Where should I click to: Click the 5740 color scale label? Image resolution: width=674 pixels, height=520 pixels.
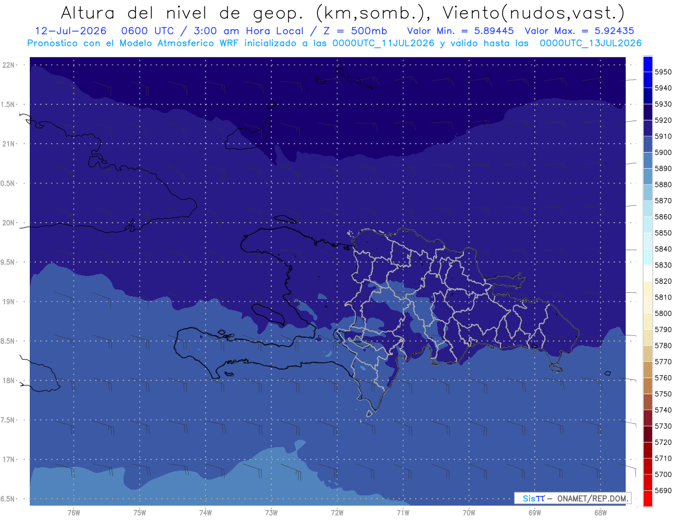tap(663, 410)
